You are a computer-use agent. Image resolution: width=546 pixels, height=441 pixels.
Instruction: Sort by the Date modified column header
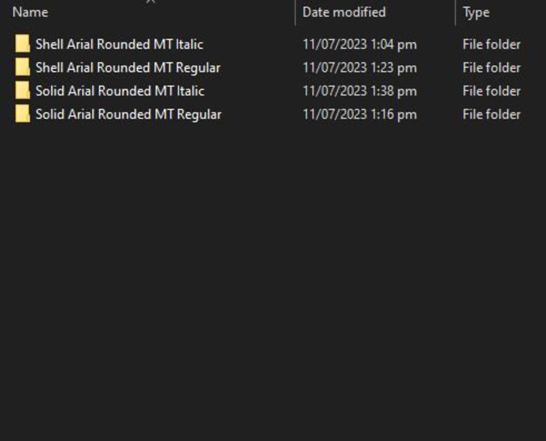point(344,12)
